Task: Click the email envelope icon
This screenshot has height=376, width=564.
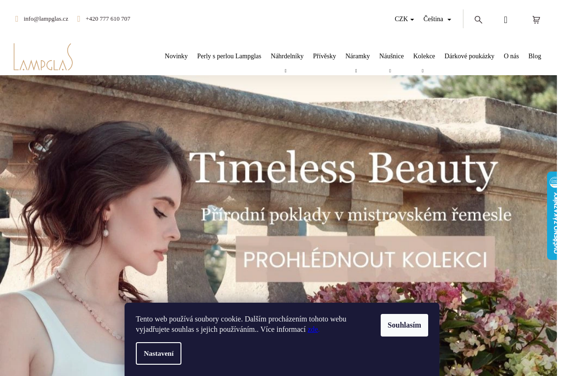Action: pyautogui.click(x=17, y=19)
